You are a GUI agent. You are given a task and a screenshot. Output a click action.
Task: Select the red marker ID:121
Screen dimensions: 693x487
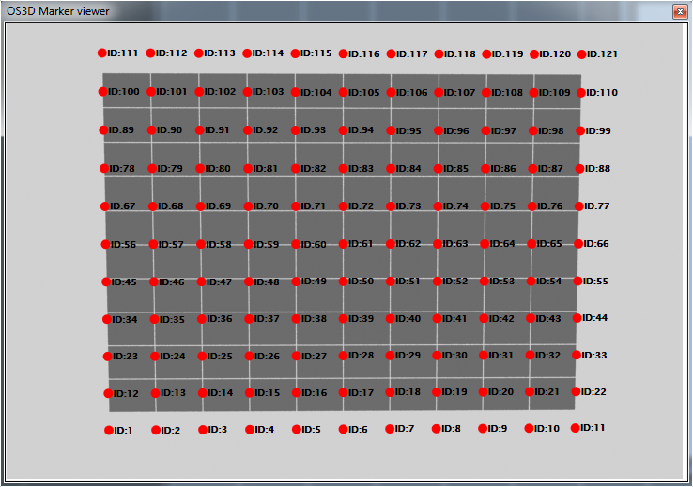(x=581, y=54)
